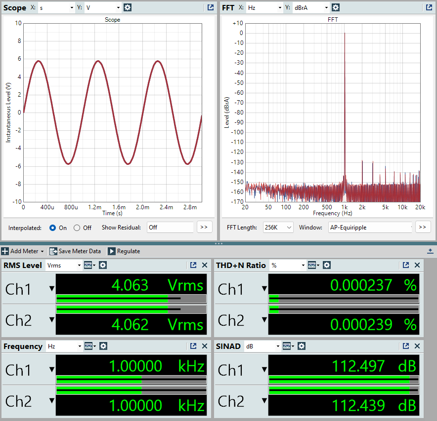Open Window AP-Equiripple dropdown
The height and width of the screenshot is (421, 437).
coord(370,228)
